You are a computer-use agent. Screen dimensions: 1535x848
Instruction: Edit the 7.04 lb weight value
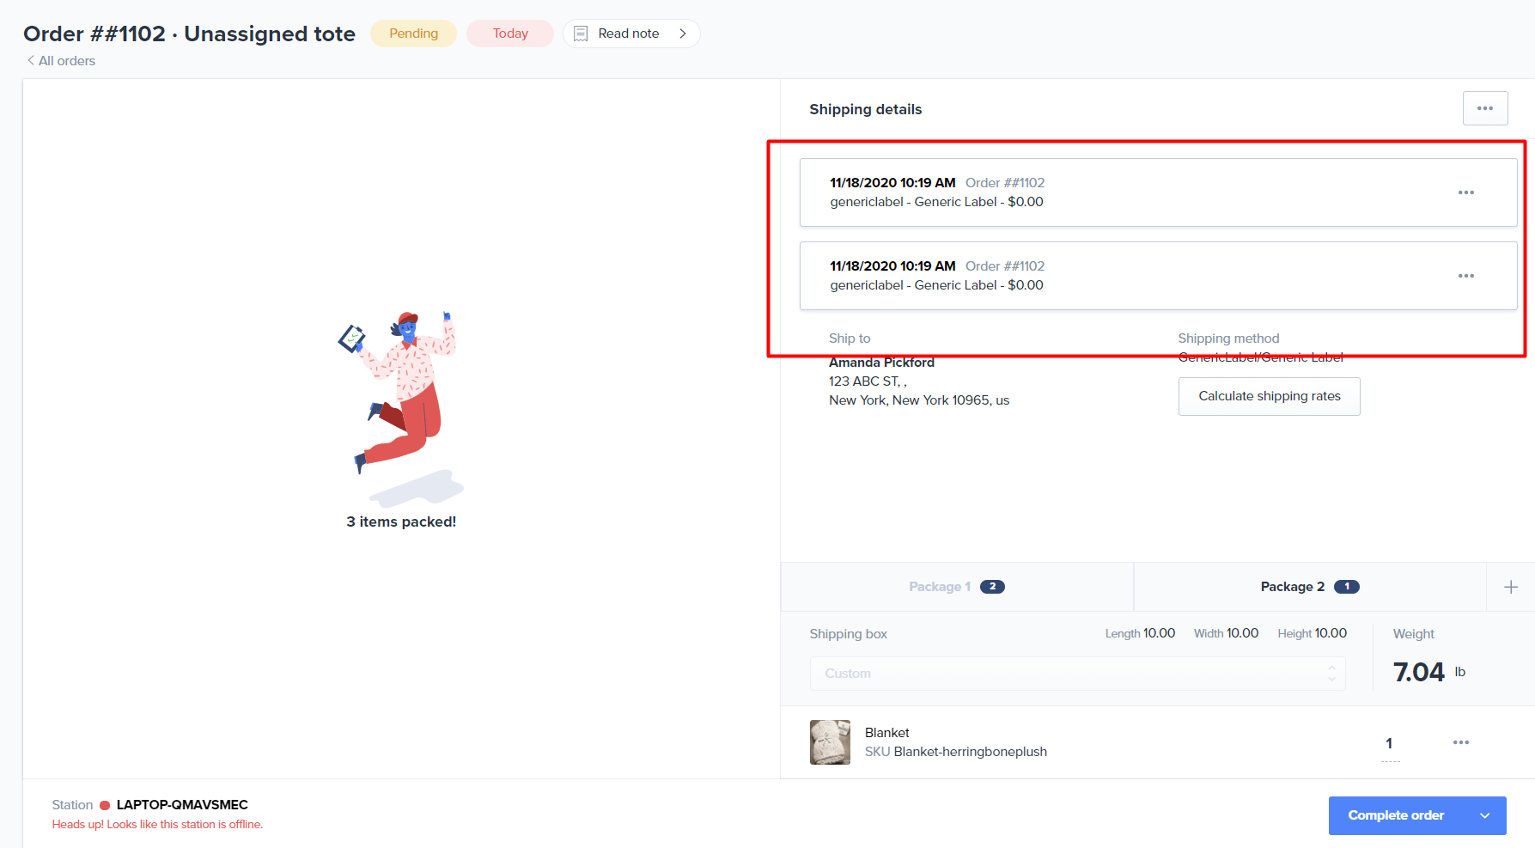[1419, 672]
